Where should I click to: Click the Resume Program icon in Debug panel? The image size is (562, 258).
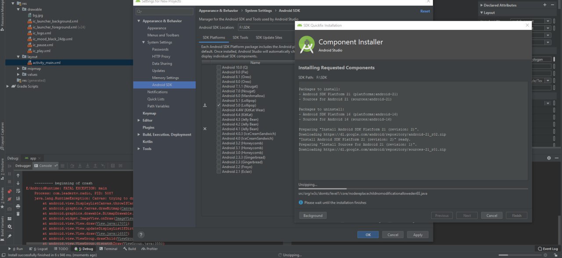point(9,166)
